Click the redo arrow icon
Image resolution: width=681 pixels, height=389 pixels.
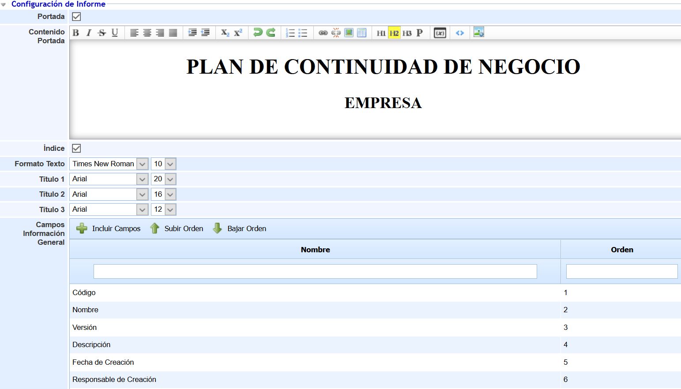(x=271, y=32)
